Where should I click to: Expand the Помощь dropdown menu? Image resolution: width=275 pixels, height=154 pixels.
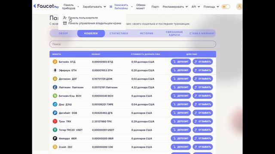211,7
